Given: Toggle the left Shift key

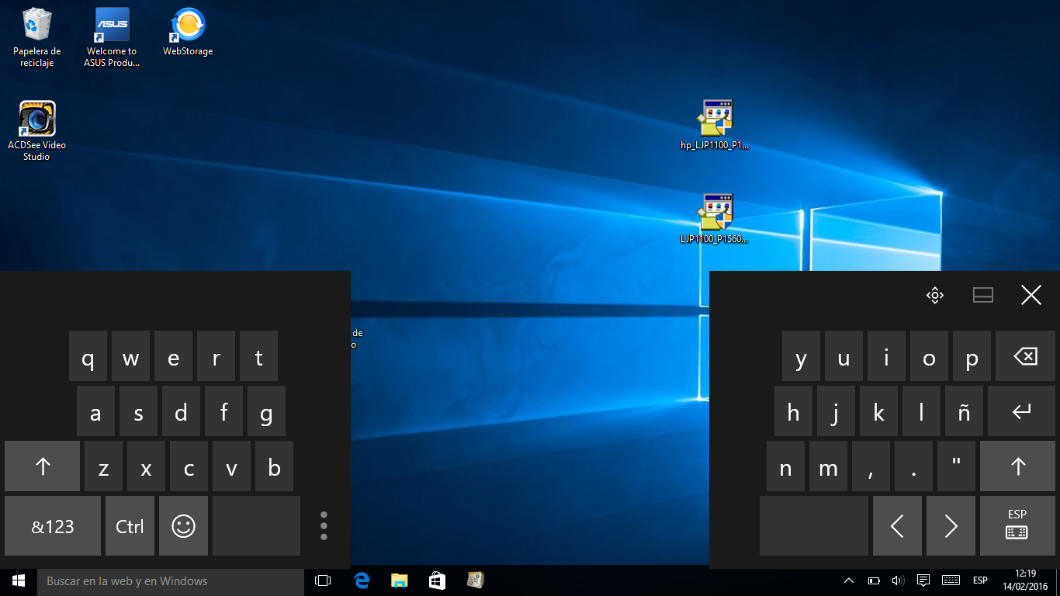Looking at the screenshot, I should coord(43,466).
